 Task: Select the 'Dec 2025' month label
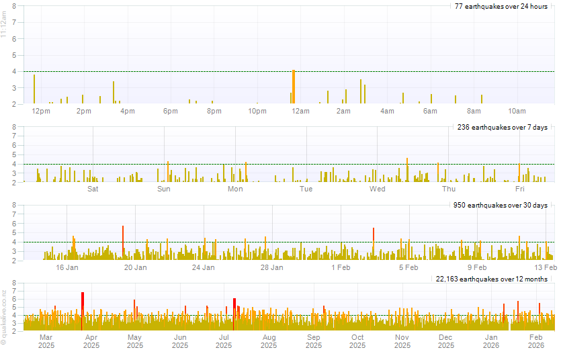tap(446, 341)
